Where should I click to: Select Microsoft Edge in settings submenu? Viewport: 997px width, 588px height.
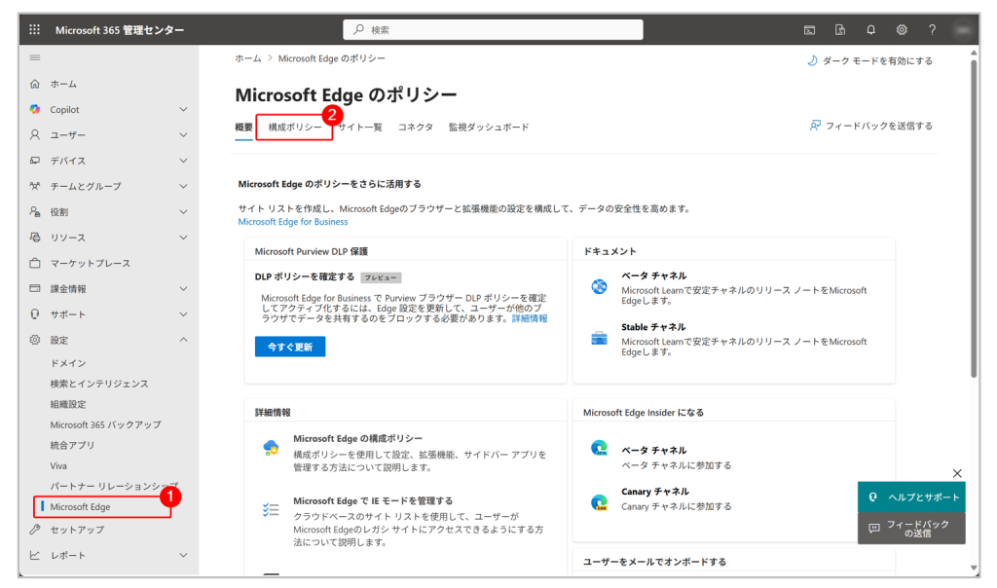(80, 506)
